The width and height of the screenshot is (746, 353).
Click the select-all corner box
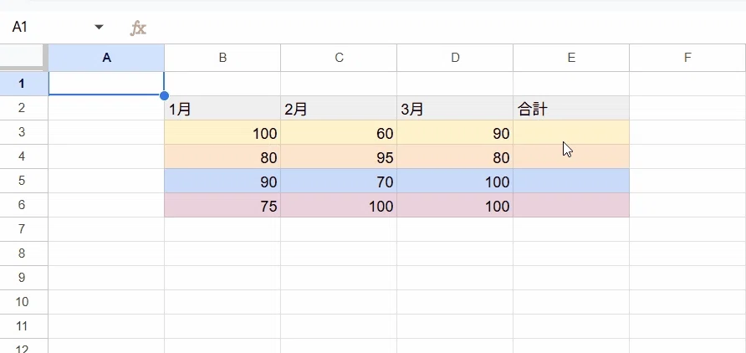tap(23, 58)
